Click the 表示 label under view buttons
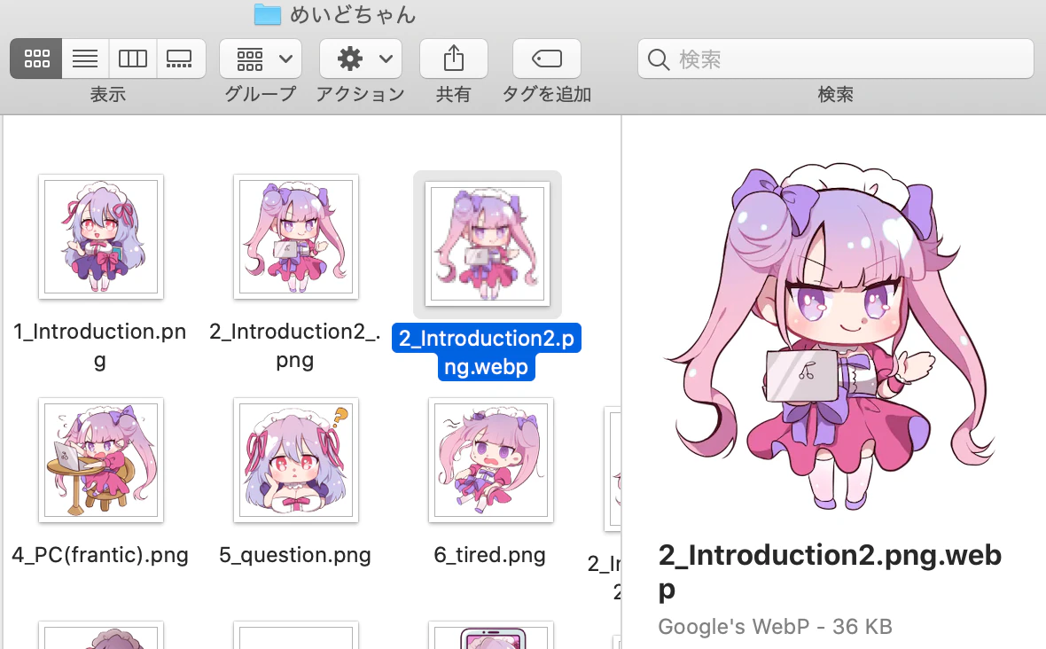Image resolution: width=1046 pixels, height=649 pixels. point(108,94)
